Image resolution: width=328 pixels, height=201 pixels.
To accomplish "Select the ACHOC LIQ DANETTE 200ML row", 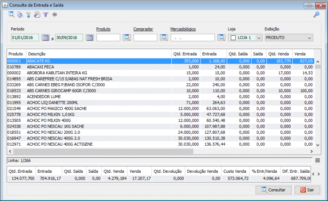I will pyautogui.click(x=160, y=103).
